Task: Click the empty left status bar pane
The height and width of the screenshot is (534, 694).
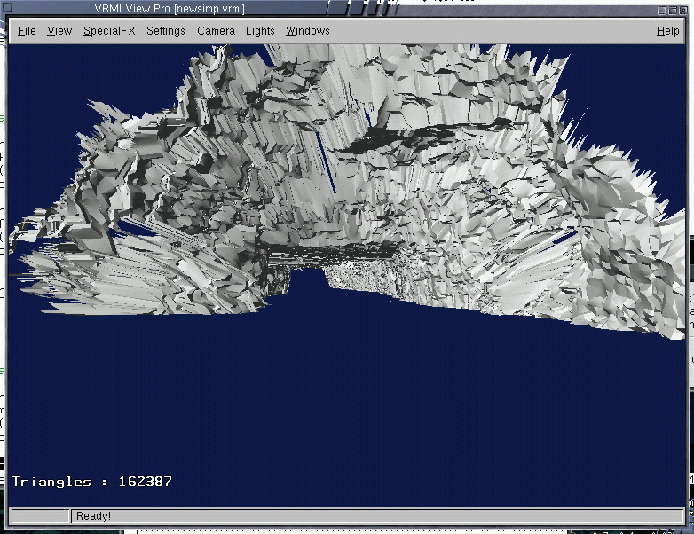Action: (x=40, y=516)
